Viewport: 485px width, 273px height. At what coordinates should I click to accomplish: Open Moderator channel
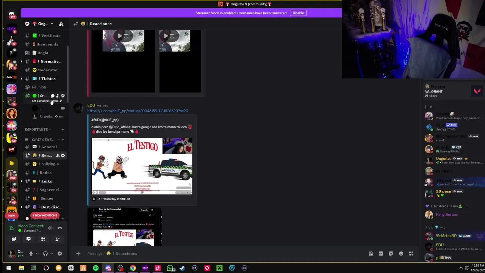(x=45, y=70)
